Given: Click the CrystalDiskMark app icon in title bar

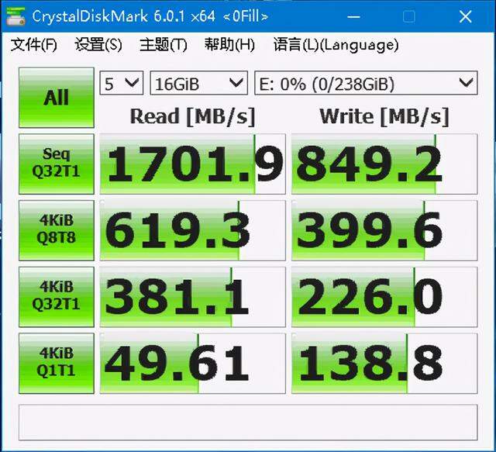Looking at the screenshot, I should [x=15, y=16].
